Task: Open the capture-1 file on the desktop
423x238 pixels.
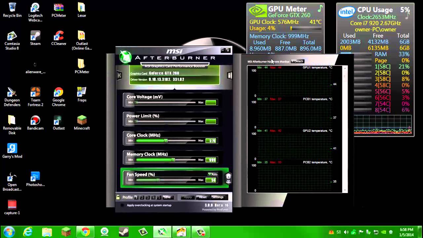Action: pyautogui.click(x=12, y=207)
